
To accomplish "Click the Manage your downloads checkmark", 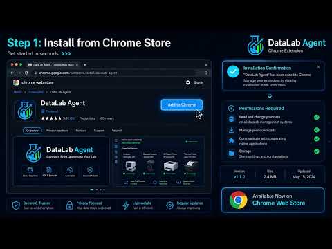I will pyautogui.click(x=317, y=130).
